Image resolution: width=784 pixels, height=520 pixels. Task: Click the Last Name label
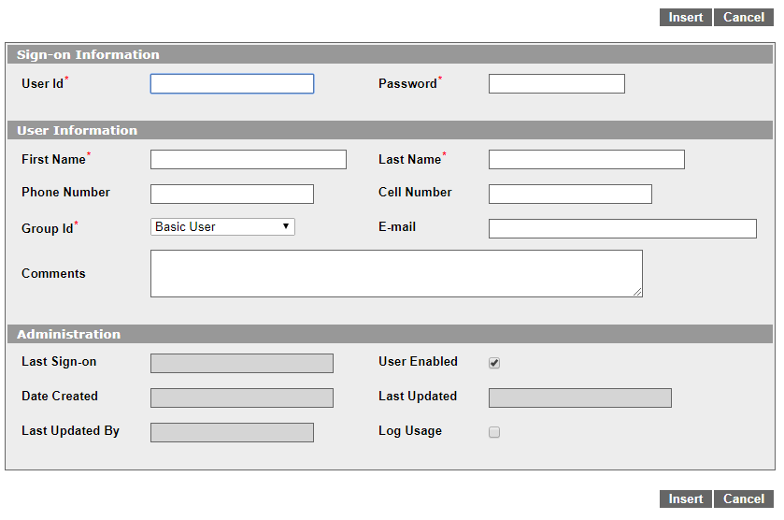pos(409,159)
